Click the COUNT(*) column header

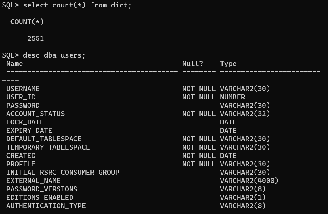pyautogui.click(x=27, y=22)
